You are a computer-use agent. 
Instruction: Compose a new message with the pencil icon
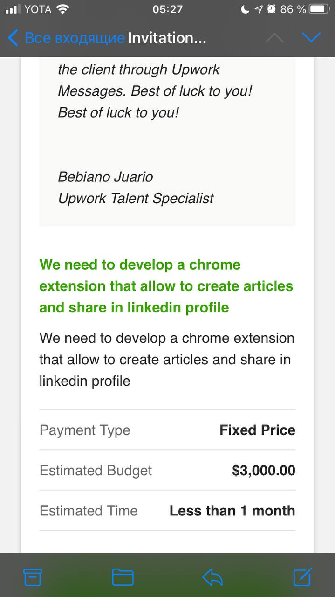pos(302,577)
